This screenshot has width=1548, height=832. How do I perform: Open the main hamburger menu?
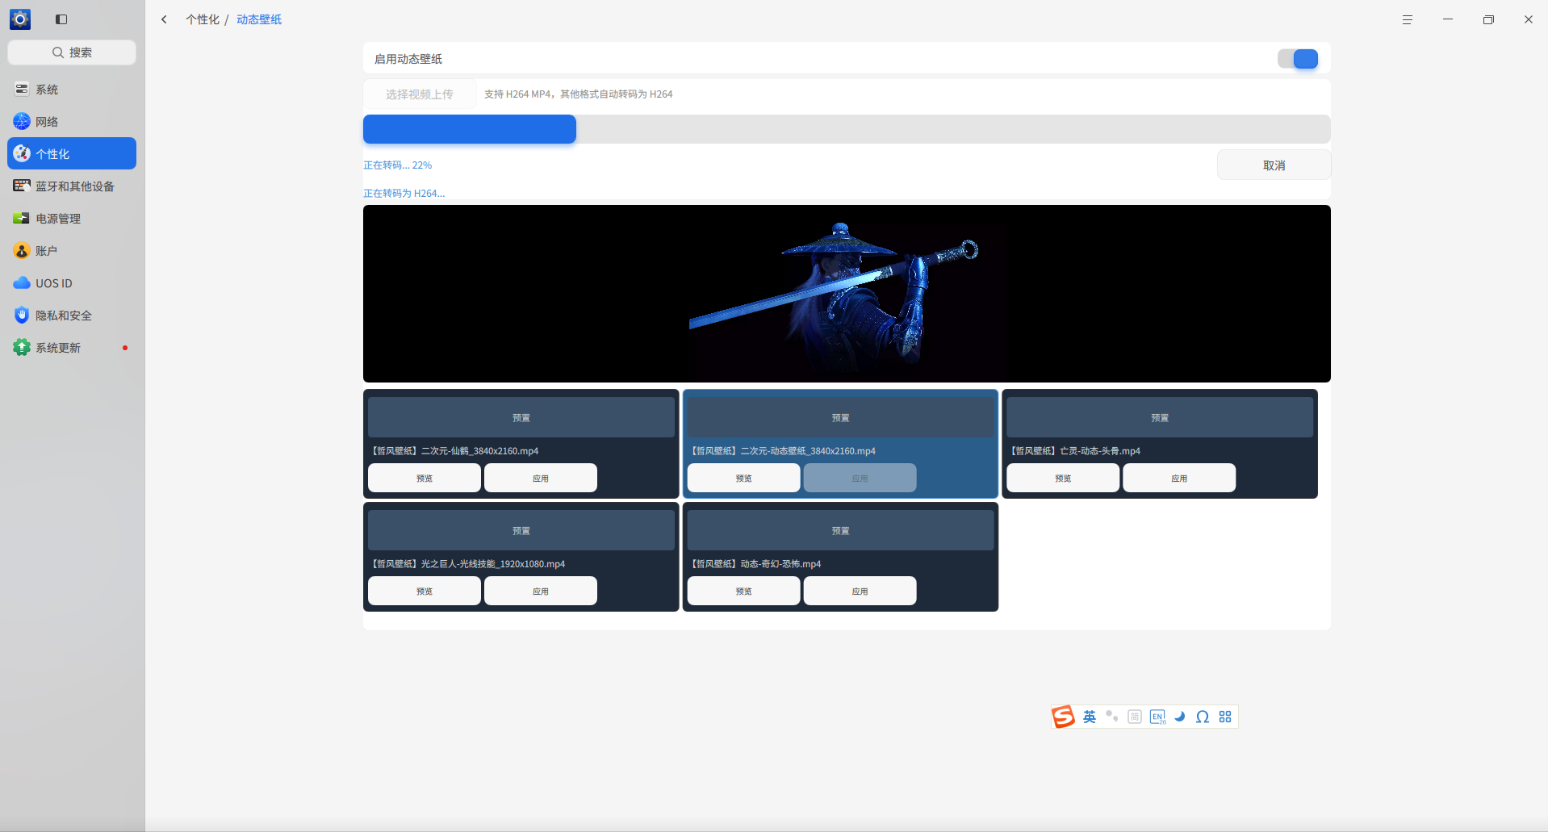click(x=1408, y=19)
